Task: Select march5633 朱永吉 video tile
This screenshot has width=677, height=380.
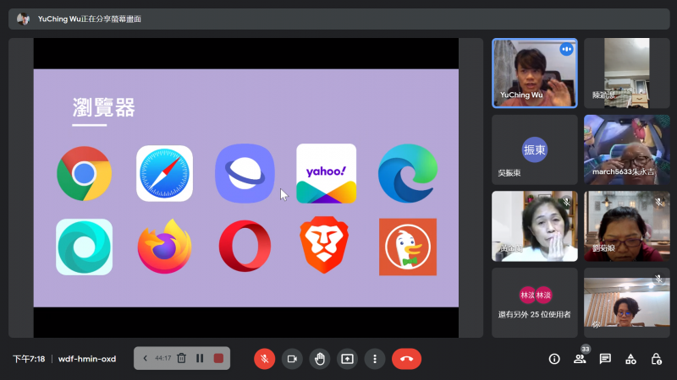Action: 627,149
